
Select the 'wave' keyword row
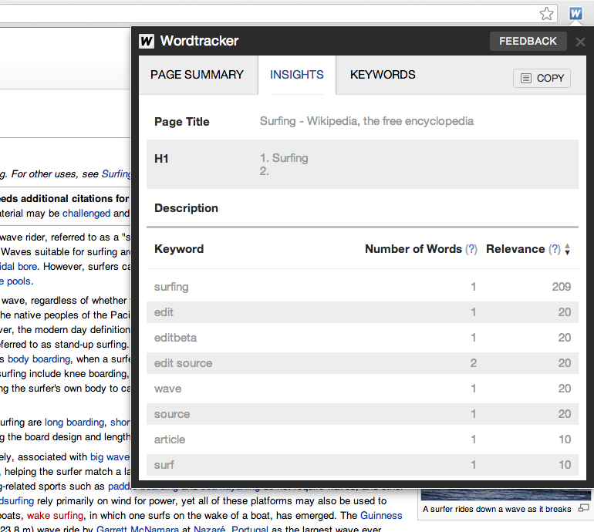coord(363,388)
